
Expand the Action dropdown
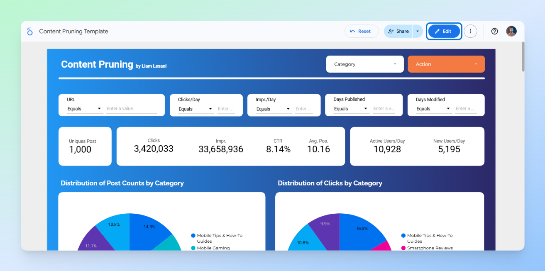(x=476, y=64)
